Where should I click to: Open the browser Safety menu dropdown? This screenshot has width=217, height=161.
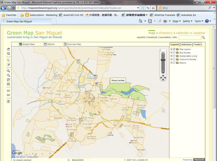click(x=188, y=21)
